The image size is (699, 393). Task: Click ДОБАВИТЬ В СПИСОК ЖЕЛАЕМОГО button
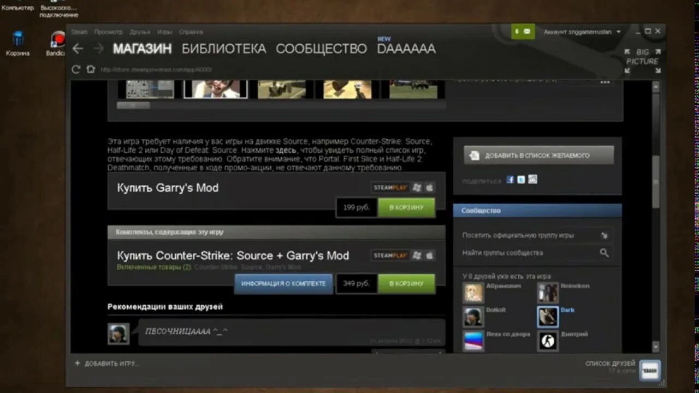[539, 155]
